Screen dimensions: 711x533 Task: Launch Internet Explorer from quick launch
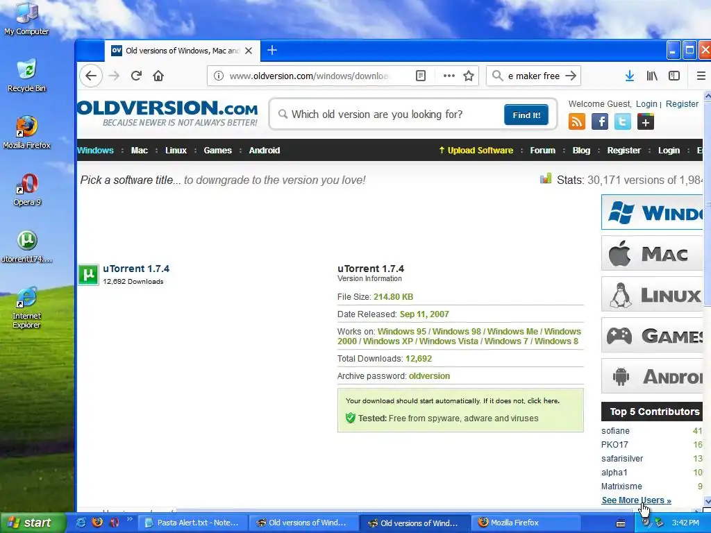(81, 523)
